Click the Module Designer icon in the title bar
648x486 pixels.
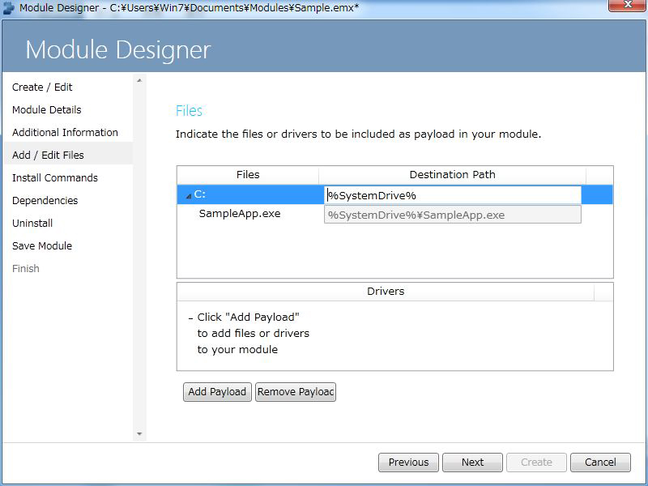pos(8,6)
